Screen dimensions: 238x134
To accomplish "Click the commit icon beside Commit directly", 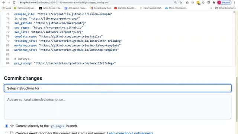I will (12, 126).
